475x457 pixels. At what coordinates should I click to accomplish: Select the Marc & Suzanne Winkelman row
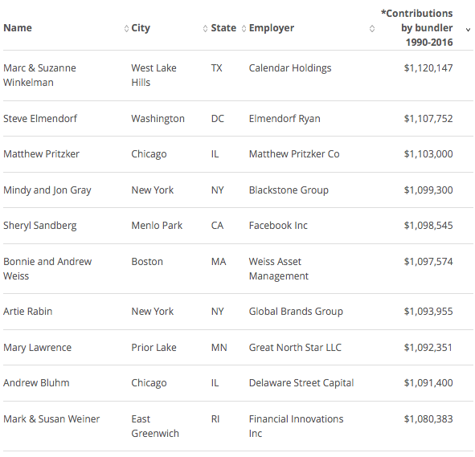[238, 75]
